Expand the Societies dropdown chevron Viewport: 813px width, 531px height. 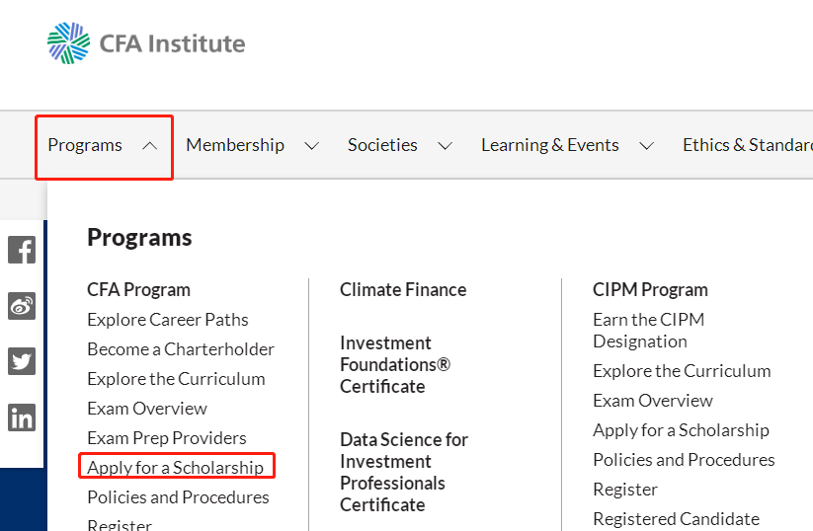pos(445,146)
